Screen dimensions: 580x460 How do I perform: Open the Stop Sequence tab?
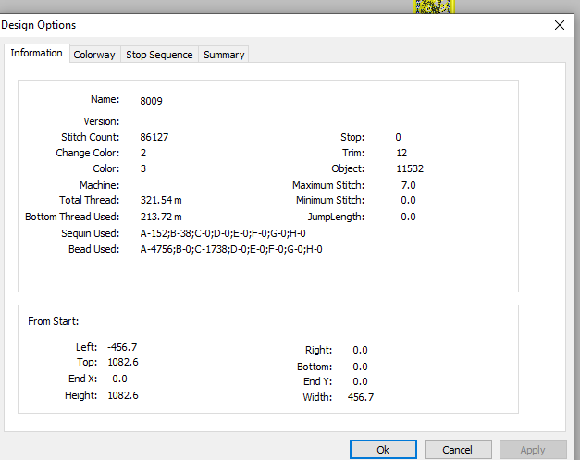159,55
